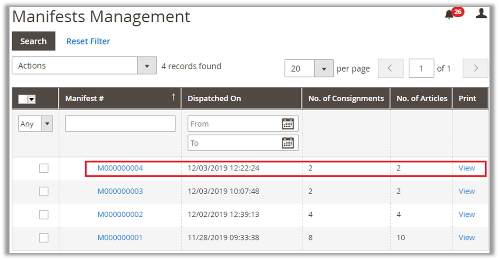Sort by No. of Consignments header
Screen dimensions: 499x260
(346, 99)
